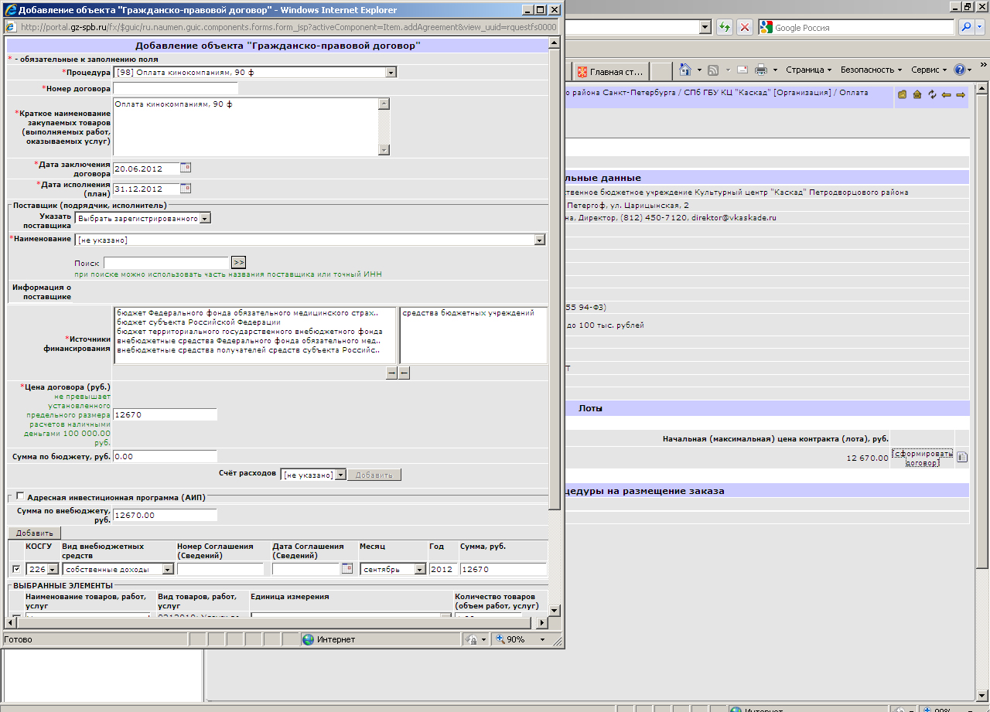Open the Сервис menu
990x712 pixels.
[x=929, y=70]
